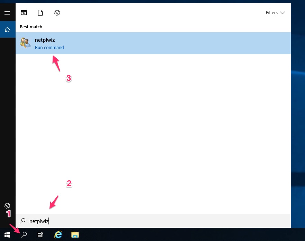Click the magnifier icon inside search box
The width and height of the screenshot is (305, 241).
tap(23, 221)
